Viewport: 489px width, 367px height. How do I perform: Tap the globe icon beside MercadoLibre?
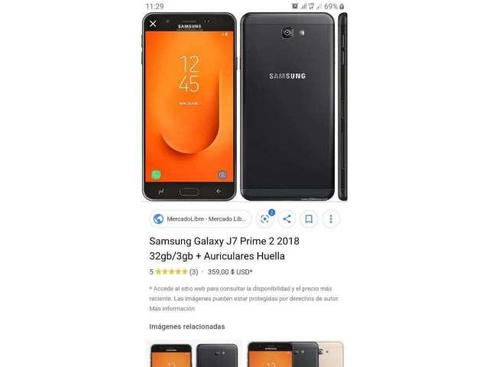coord(158,219)
